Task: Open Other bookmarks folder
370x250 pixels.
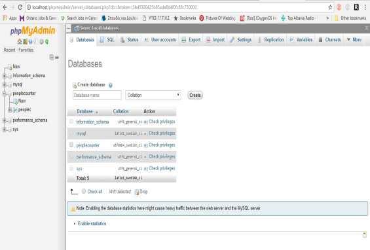Action: [x=350, y=18]
